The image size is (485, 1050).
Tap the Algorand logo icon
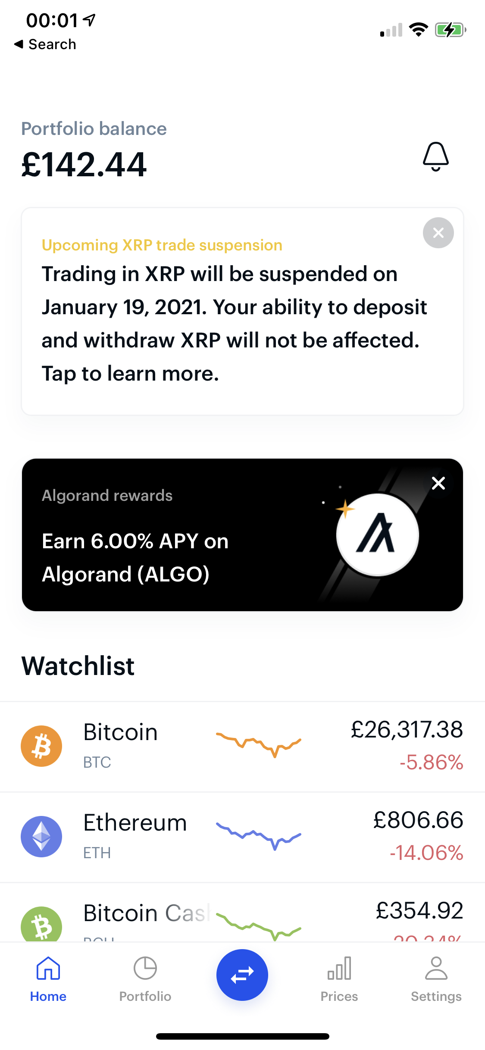pos(377,535)
